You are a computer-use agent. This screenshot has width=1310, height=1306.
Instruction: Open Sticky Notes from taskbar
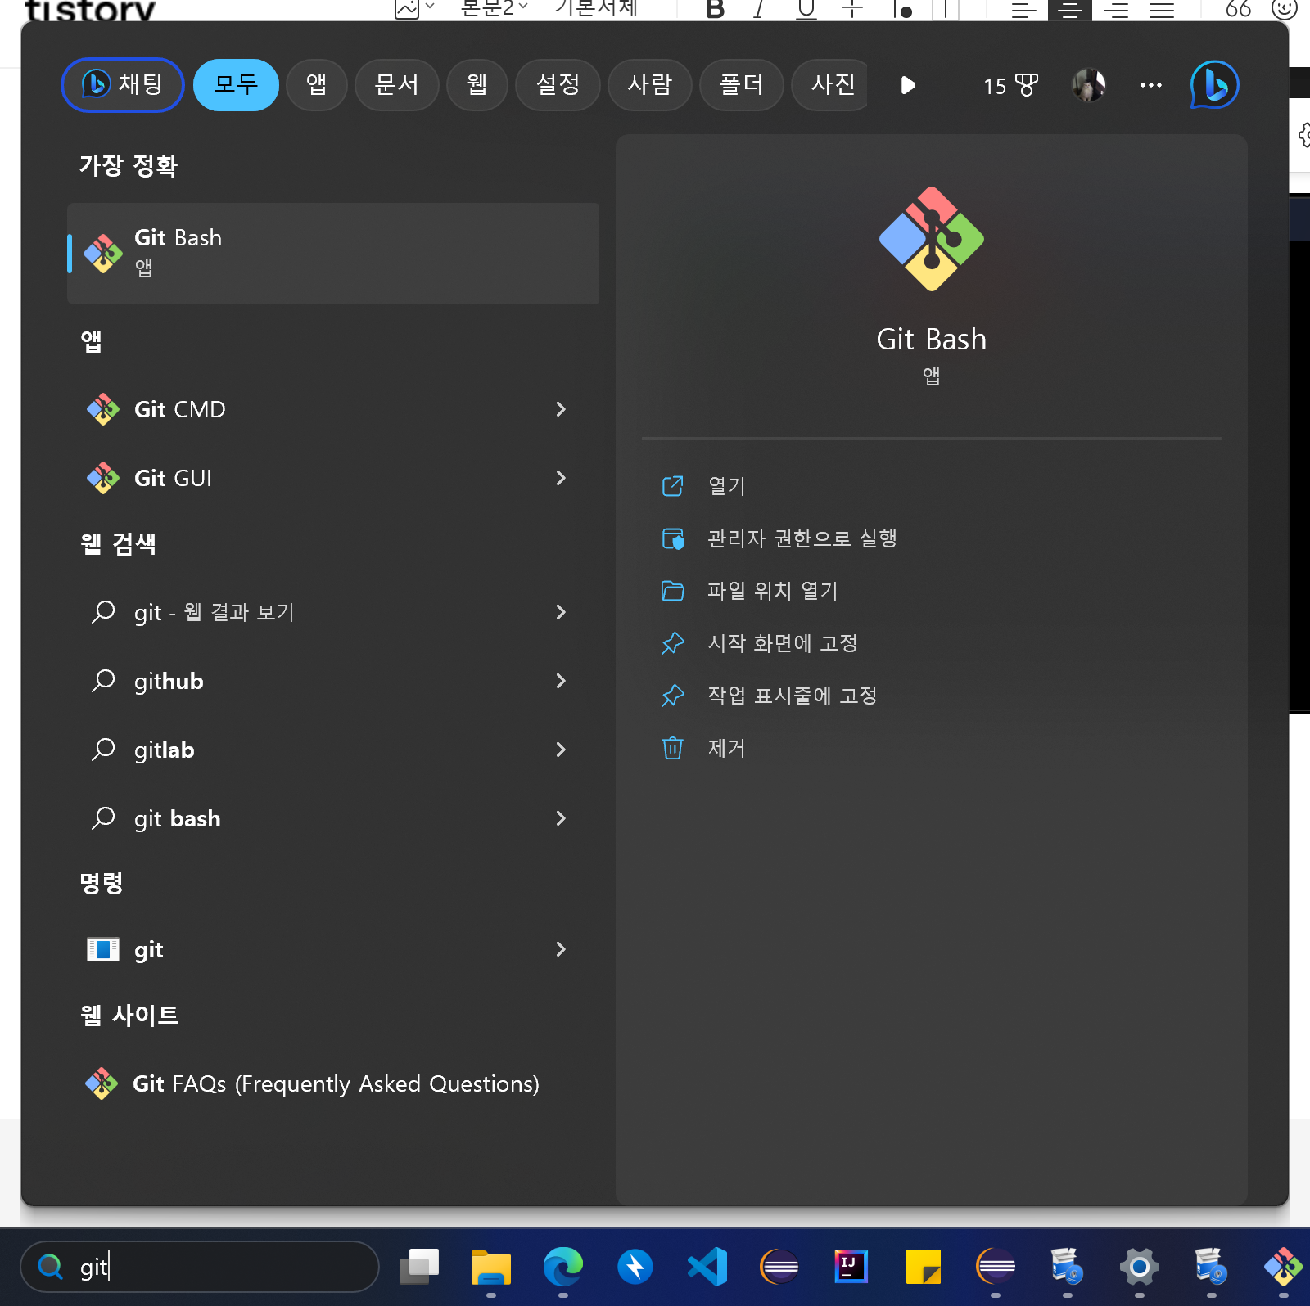(924, 1267)
